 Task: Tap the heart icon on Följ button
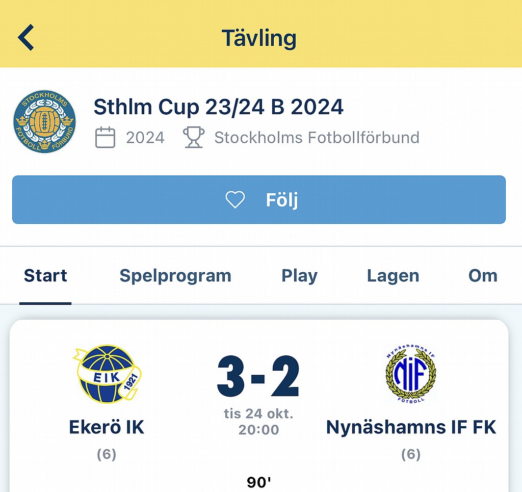click(235, 200)
